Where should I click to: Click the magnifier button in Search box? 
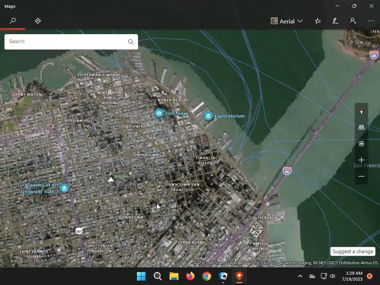[131, 42]
